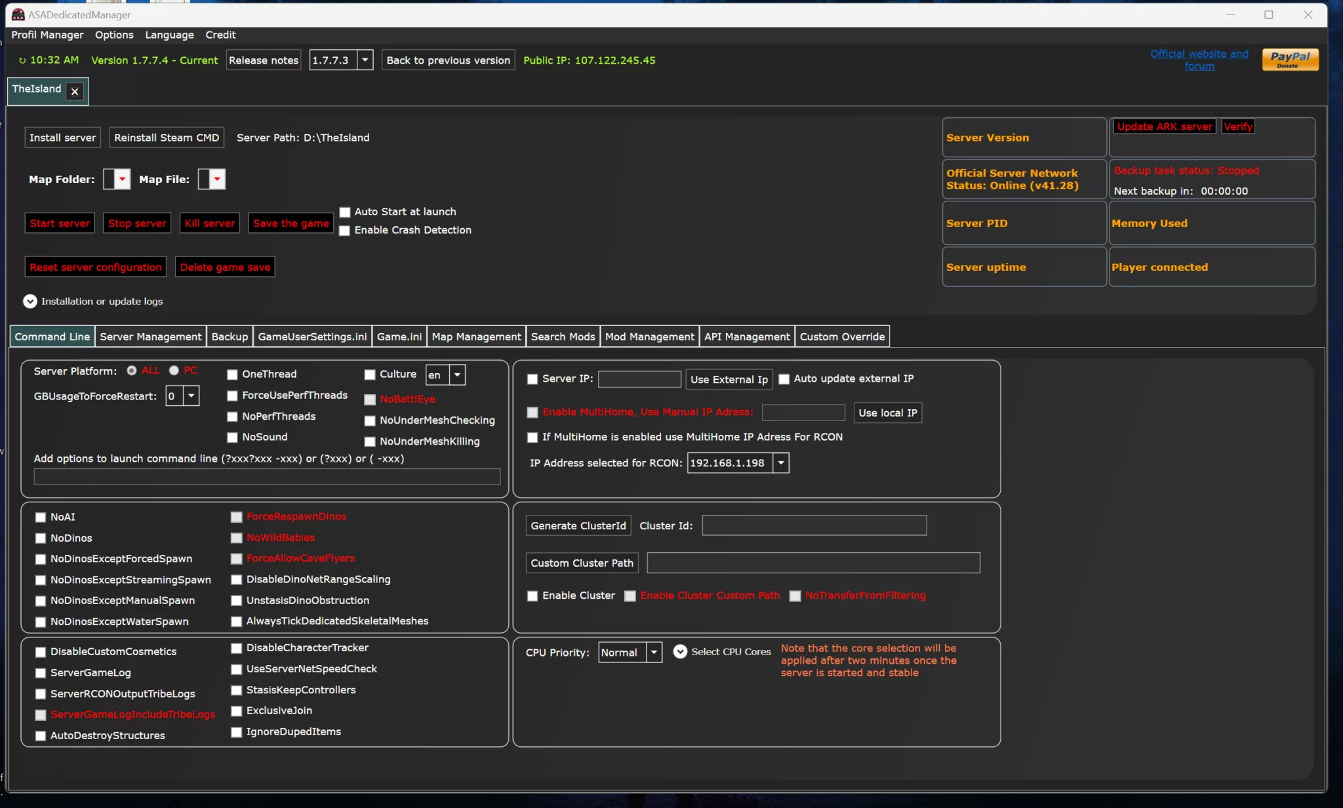Screen dimensions: 1343x808
Task: Open the Language menu
Action: 169,35
